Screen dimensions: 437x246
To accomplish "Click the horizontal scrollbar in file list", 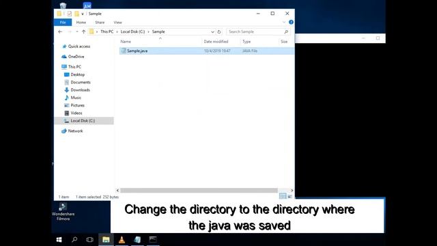I will pyautogui.click(x=199, y=191).
